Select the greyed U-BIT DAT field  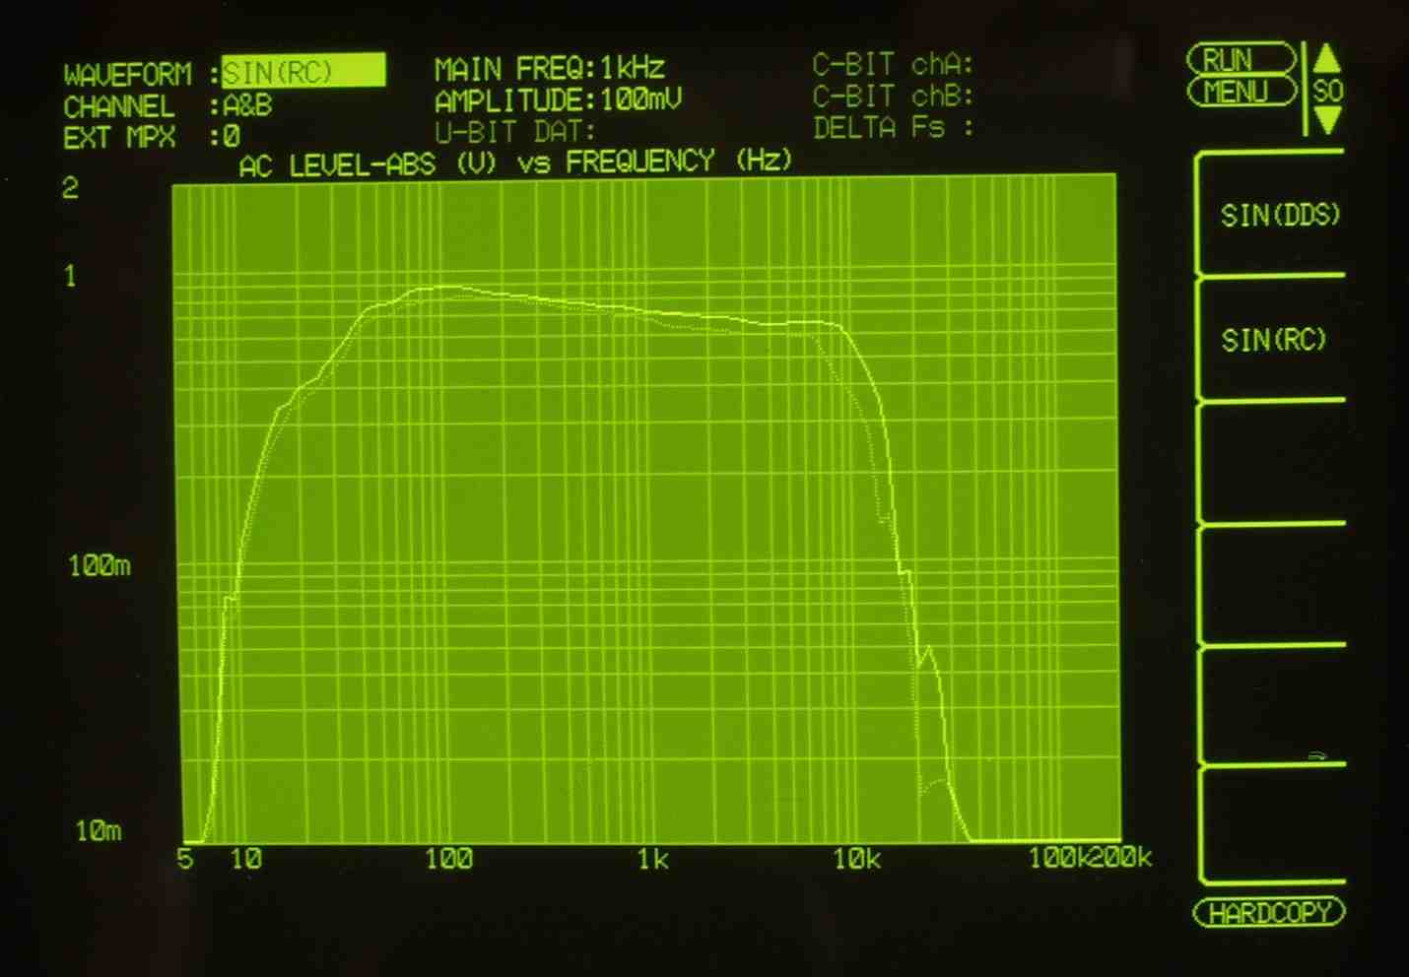pyautogui.click(x=515, y=132)
